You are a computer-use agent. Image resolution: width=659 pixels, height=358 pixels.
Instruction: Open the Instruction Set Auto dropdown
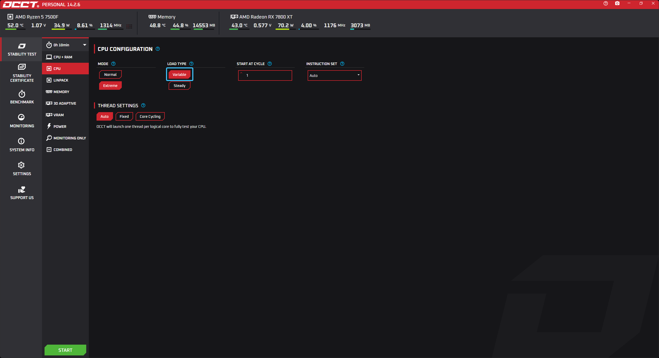pyautogui.click(x=334, y=75)
